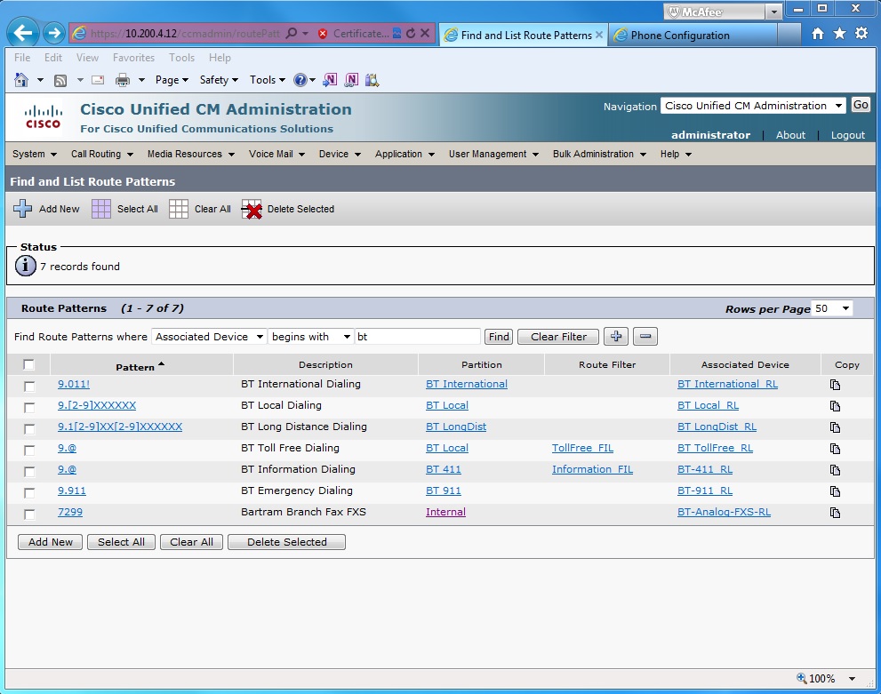Click the plus button to add filter row

pos(616,336)
